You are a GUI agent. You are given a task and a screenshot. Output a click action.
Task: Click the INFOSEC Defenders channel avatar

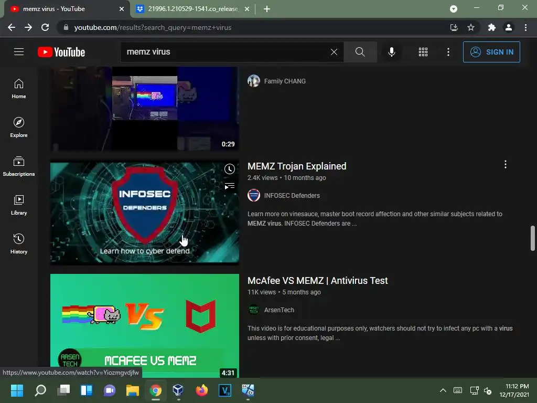point(254,195)
